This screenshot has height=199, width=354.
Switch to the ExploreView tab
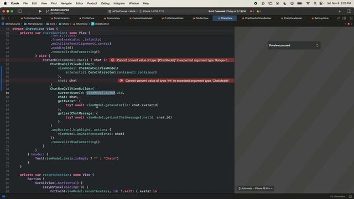point(112,18)
